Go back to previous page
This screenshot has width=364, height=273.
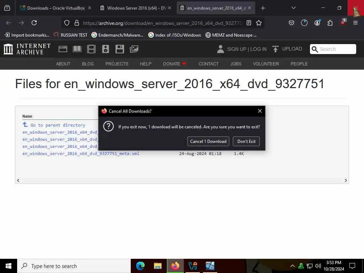9,23
